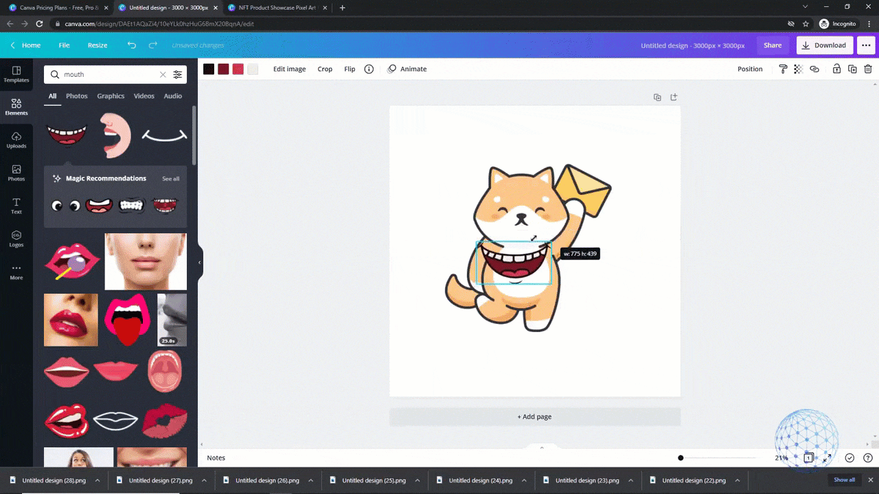
Task: Click the Share button
Action: click(x=773, y=45)
